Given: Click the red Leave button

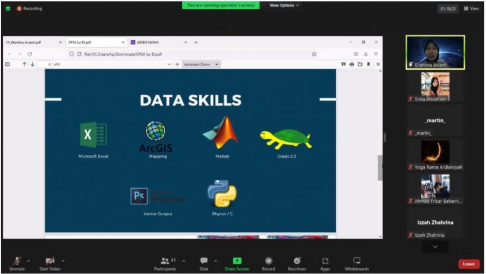Looking at the screenshot, I should coord(468,264).
